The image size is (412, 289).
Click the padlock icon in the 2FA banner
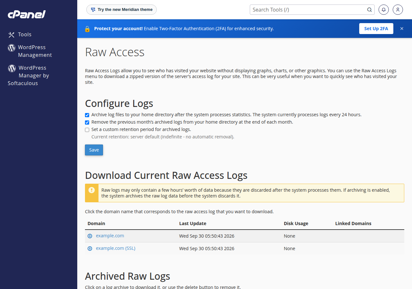(87, 29)
